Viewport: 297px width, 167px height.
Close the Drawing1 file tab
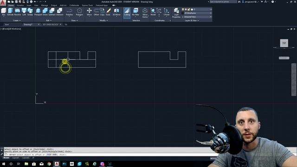(39, 25)
